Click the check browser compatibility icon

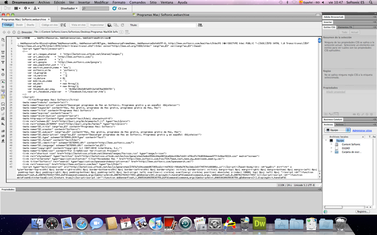63,25
